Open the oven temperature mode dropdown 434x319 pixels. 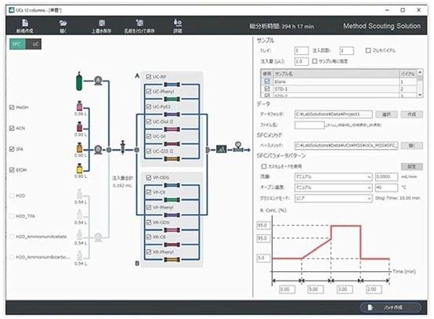[334, 187]
